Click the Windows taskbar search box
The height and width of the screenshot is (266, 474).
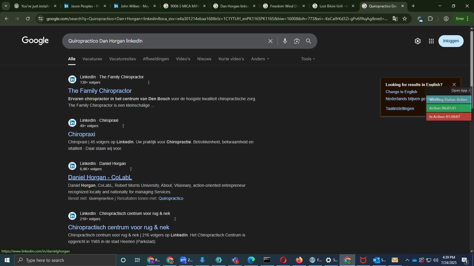click(65, 260)
